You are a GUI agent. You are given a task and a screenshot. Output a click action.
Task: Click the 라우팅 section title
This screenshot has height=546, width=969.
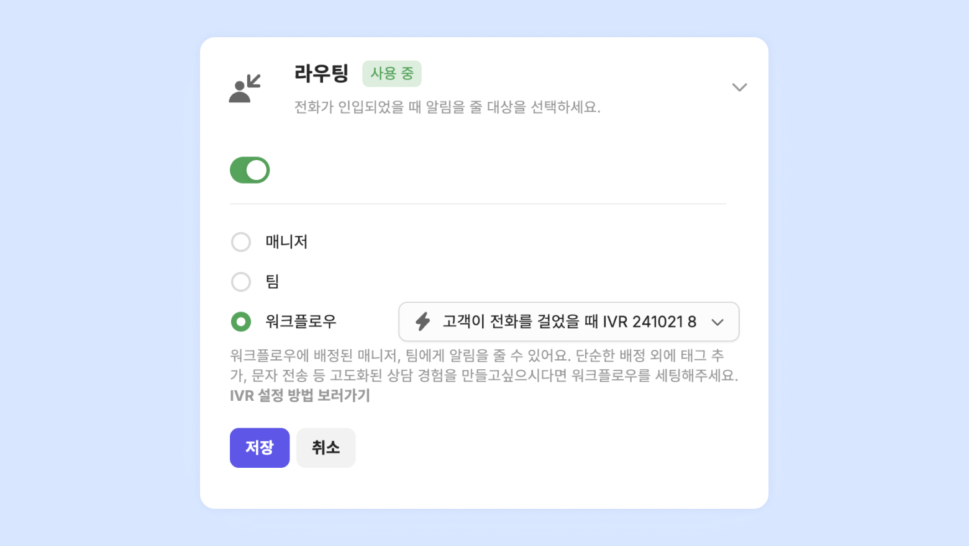point(321,74)
